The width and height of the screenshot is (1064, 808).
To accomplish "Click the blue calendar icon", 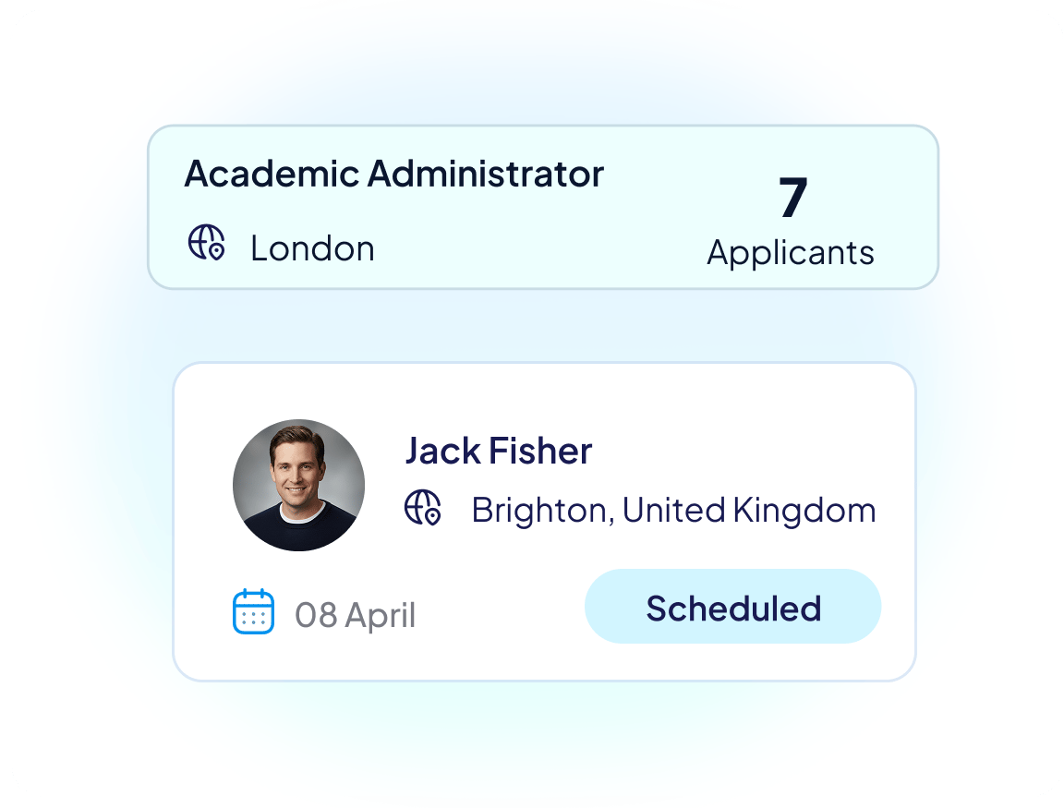I will tap(253, 612).
